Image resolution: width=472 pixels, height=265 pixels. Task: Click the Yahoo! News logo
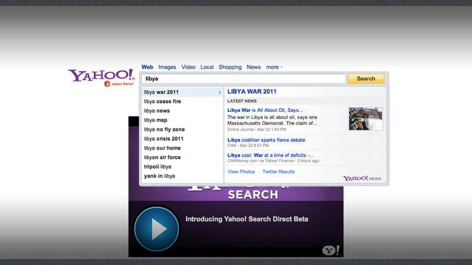point(362,178)
